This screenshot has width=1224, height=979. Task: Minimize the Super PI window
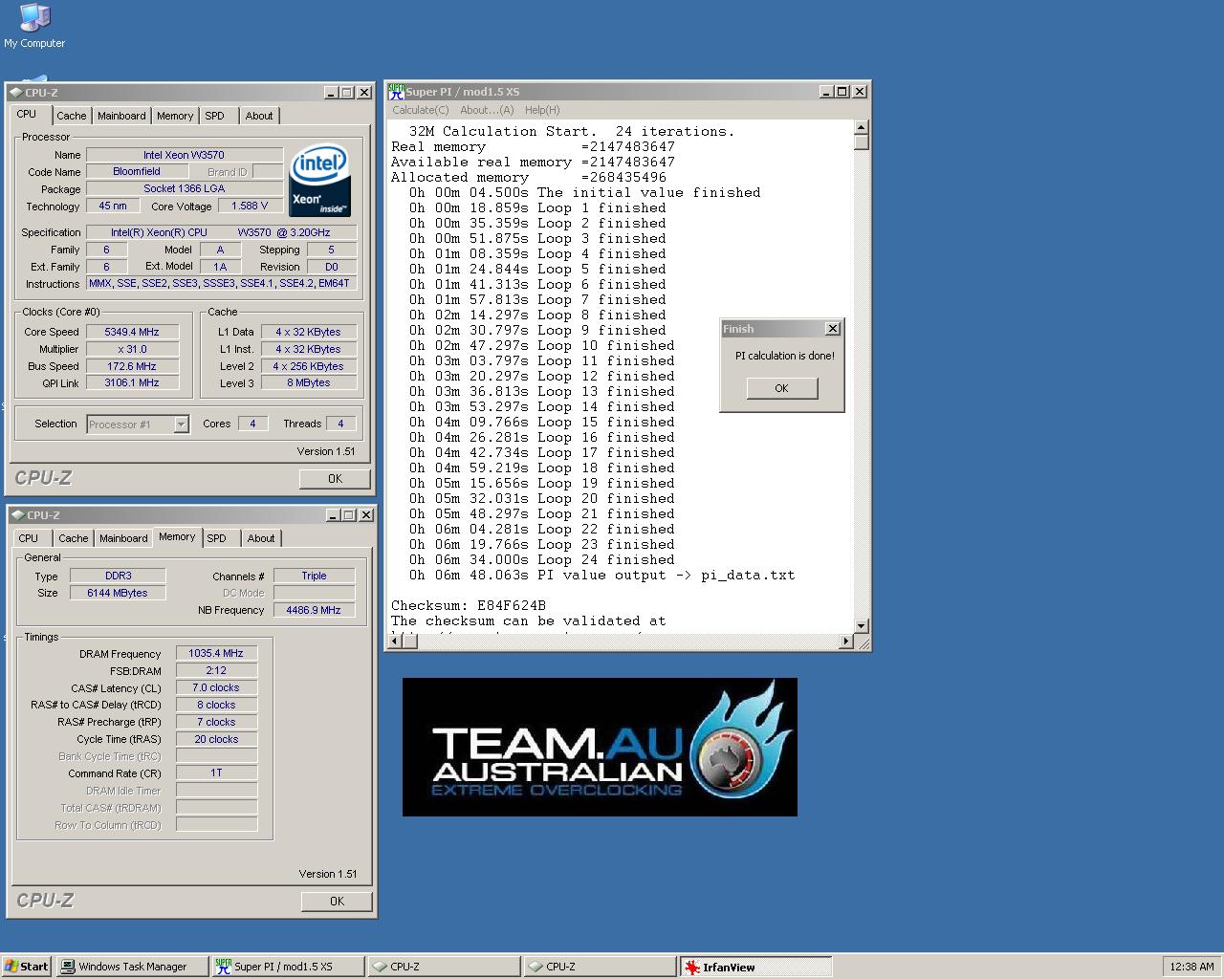pos(826,92)
